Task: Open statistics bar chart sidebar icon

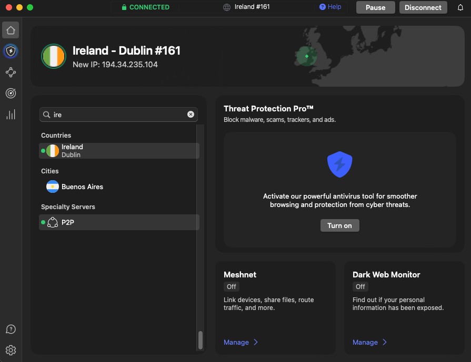Action: tap(11, 115)
